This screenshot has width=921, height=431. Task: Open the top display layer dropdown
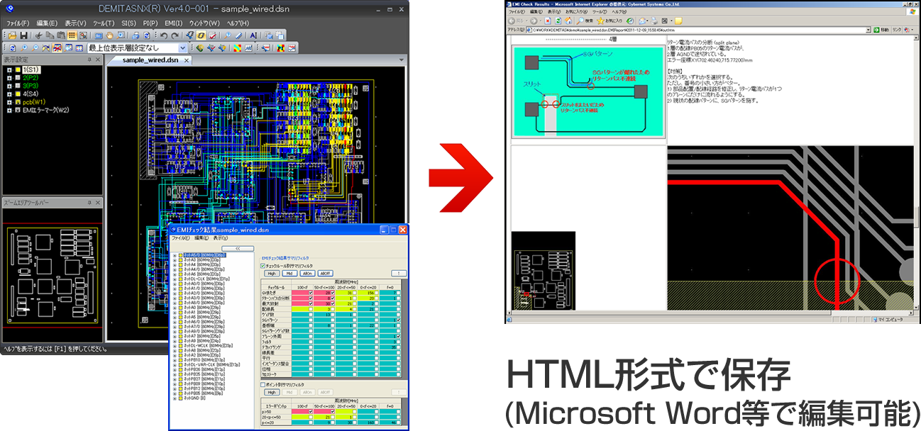pyautogui.click(x=182, y=48)
